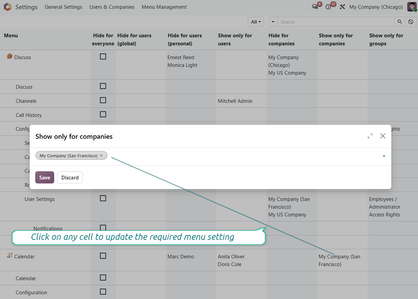418x299 pixels.
Task: Open the developer tools wrench icon
Action: [342, 7]
